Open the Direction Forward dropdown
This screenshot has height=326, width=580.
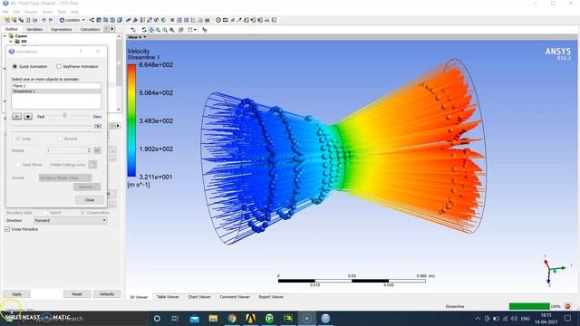click(71, 220)
